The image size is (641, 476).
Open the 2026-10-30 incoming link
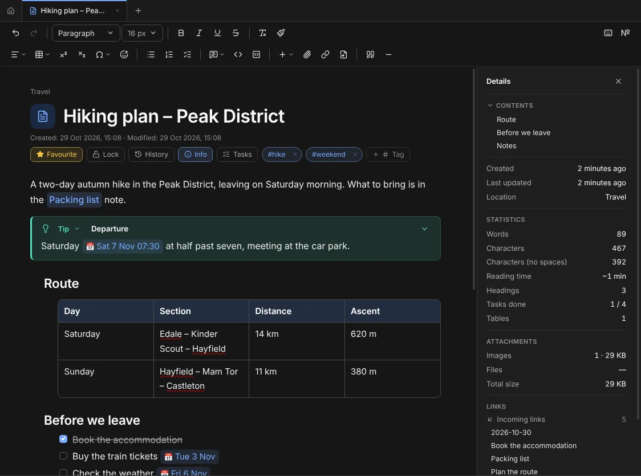(511, 433)
